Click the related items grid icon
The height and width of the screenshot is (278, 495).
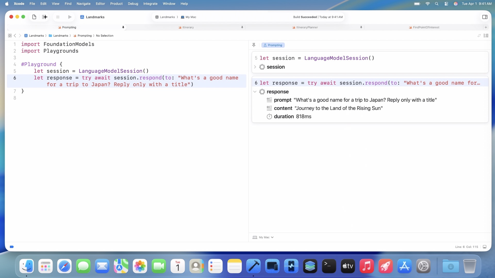click(x=10, y=36)
